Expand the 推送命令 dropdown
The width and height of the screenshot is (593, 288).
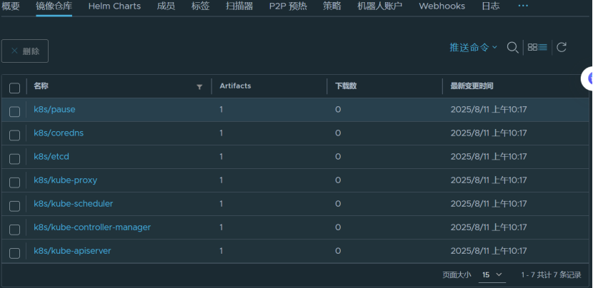(x=473, y=48)
